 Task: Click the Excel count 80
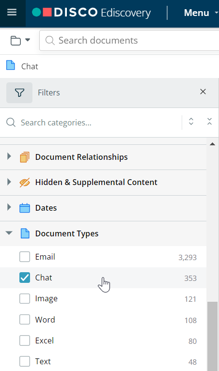193,341
